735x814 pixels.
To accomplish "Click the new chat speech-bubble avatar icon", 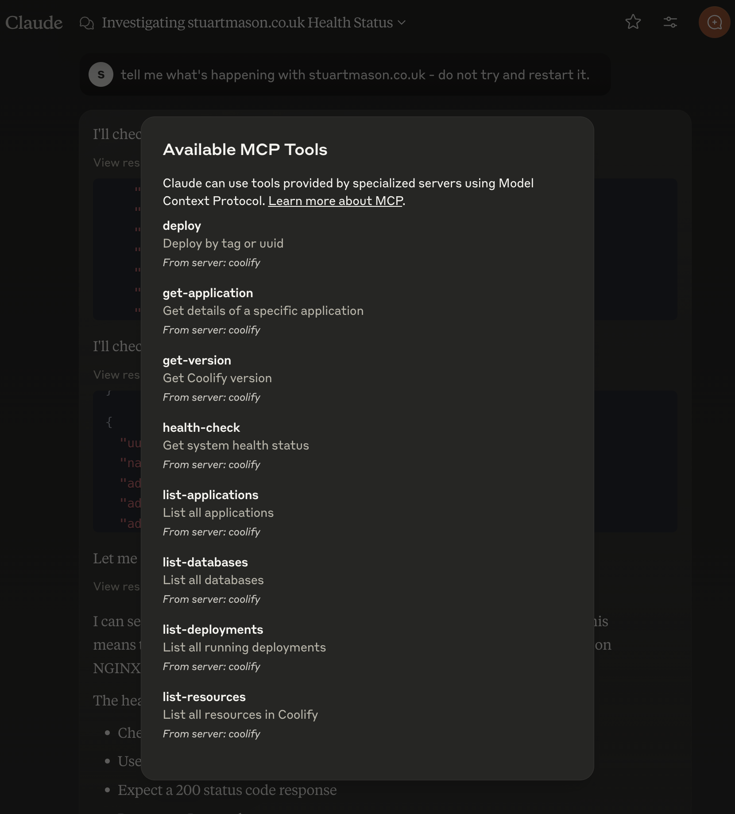I will (714, 22).
